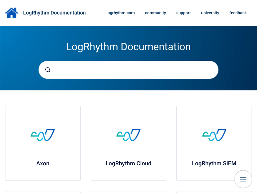This screenshot has width=257, height=193.
Task: Open the LogRhythm Cloud title link
Action: pyautogui.click(x=128, y=163)
